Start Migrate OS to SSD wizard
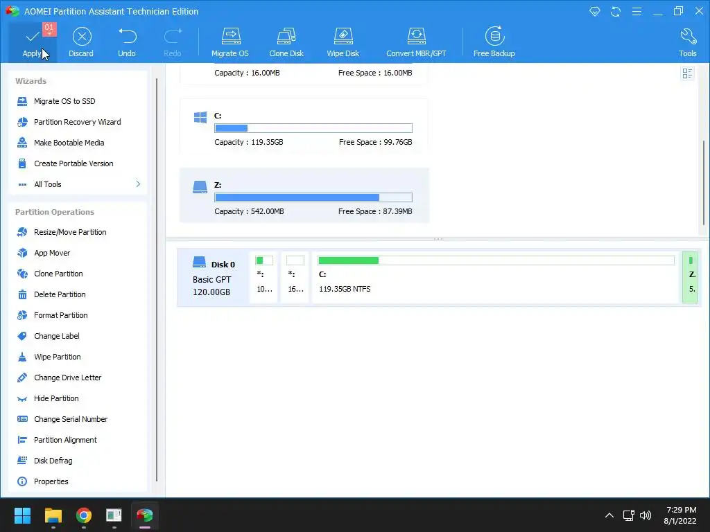The width and height of the screenshot is (710, 532). click(64, 101)
